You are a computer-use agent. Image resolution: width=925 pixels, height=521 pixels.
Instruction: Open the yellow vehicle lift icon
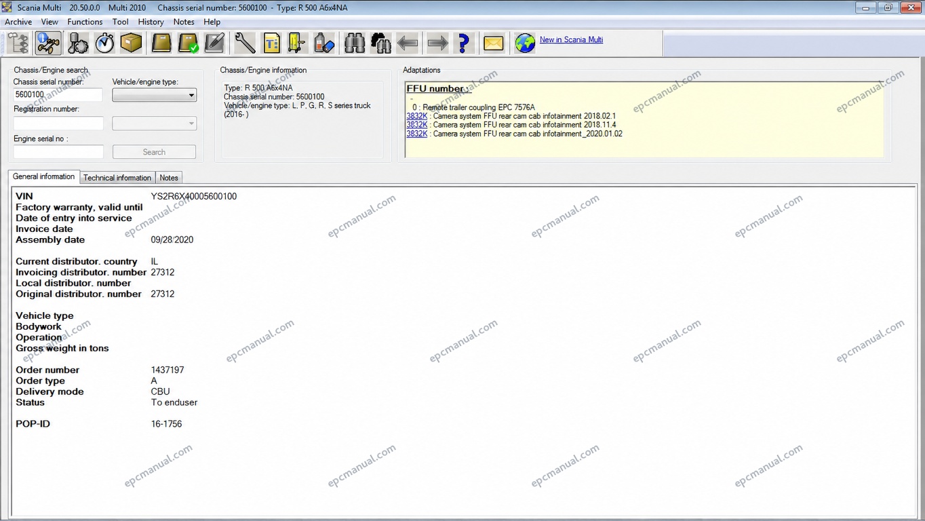click(x=297, y=43)
